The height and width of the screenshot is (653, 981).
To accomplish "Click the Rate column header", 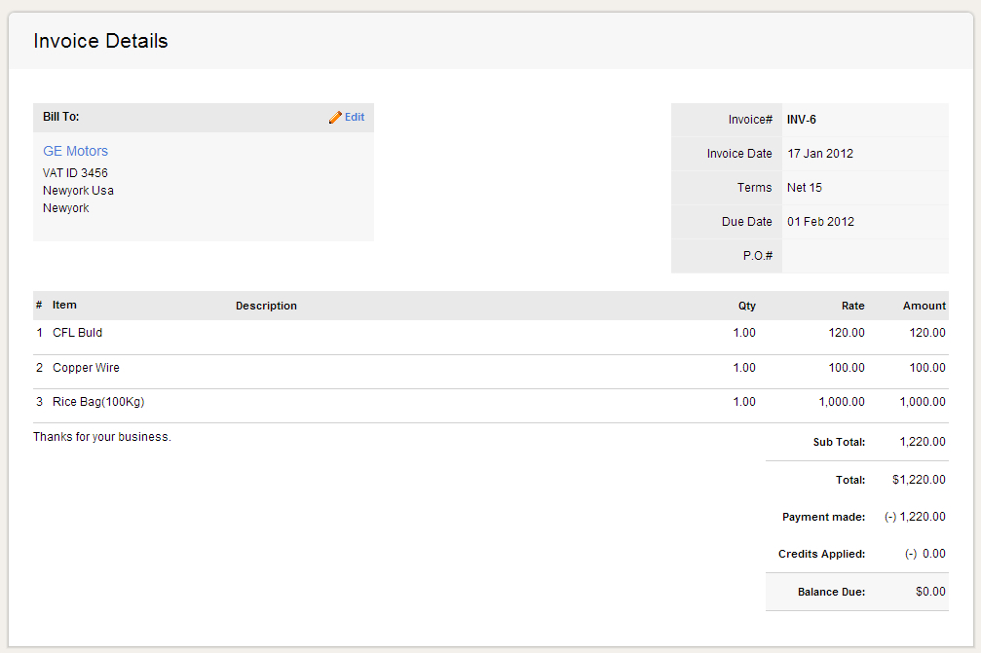I will [852, 306].
